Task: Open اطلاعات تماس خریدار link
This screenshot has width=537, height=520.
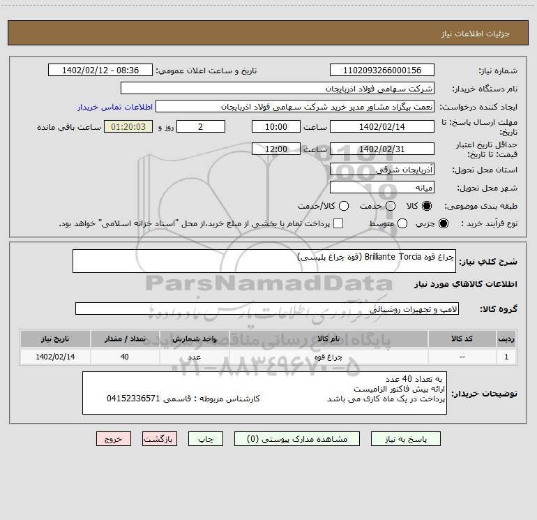Action: [x=115, y=107]
